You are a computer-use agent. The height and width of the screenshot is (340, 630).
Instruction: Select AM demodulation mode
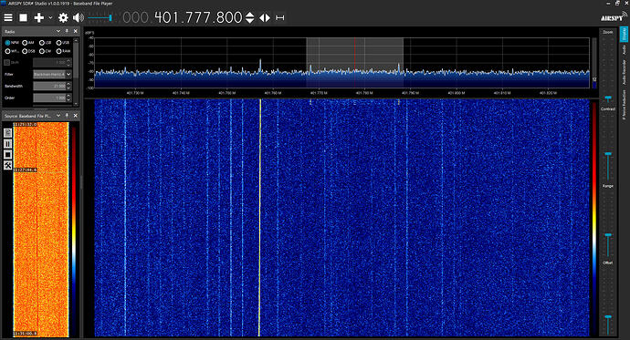coord(28,43)
